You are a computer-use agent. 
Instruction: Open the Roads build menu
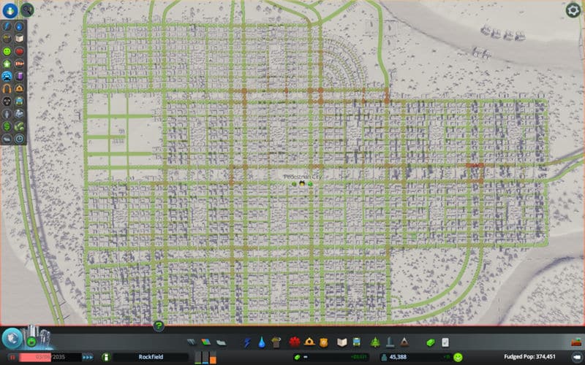[x=192, y=342]
